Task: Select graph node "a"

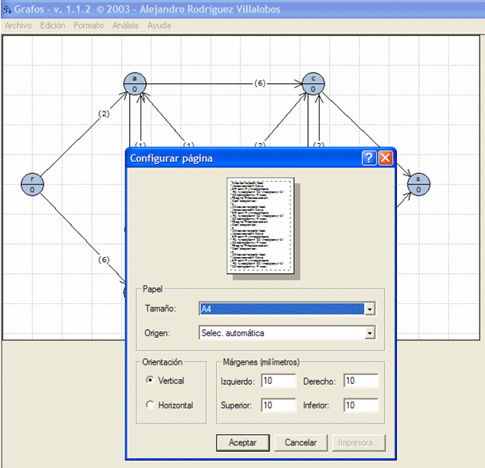Action: click(x=135, y=82)
